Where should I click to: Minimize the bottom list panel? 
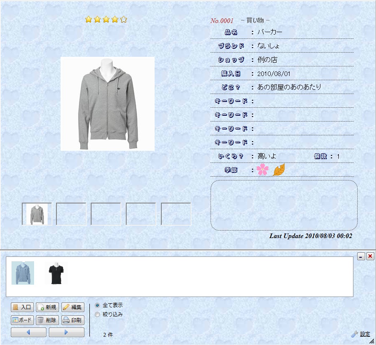[x=361, y=256]
